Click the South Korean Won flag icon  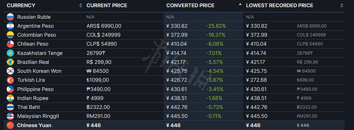point(10,71)
